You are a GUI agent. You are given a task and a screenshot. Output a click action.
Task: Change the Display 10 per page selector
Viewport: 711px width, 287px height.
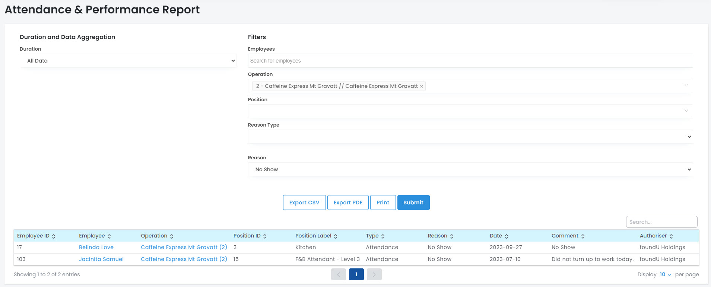coord(665,274)
